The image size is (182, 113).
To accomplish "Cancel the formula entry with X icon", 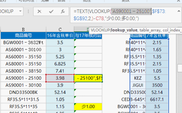I will pyautogui.click(x=39, y=12).
